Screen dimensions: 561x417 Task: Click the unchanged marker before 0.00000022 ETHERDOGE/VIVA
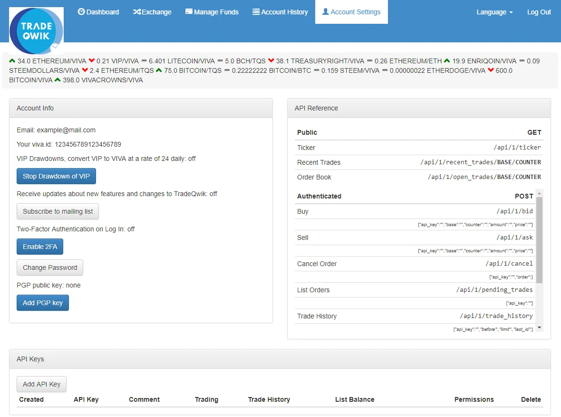point(385,70)
